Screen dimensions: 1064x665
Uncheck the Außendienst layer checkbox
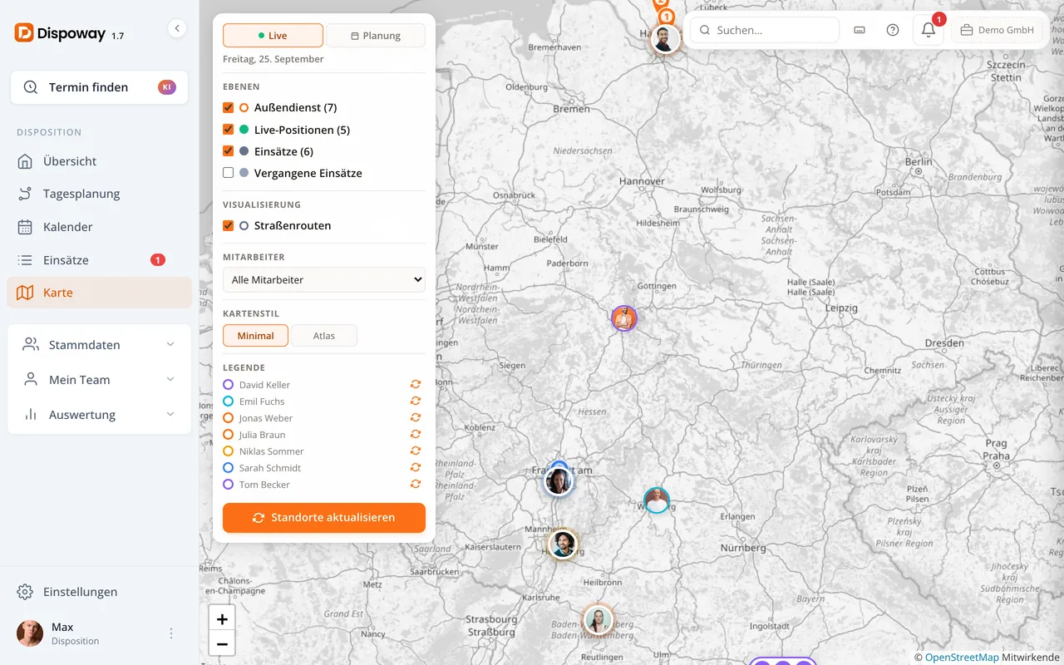coord(229,107)
